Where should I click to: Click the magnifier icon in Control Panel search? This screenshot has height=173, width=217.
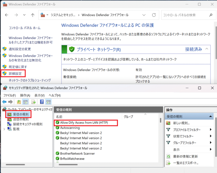tap(211, 15)
